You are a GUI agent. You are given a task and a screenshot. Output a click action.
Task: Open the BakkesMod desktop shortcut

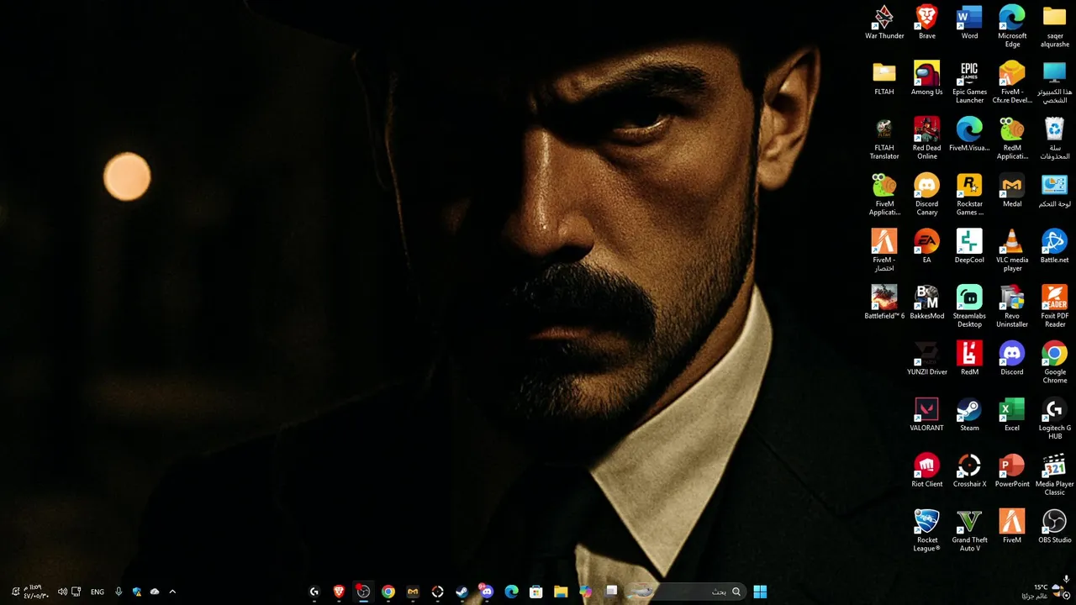click(x=927, y=302)
